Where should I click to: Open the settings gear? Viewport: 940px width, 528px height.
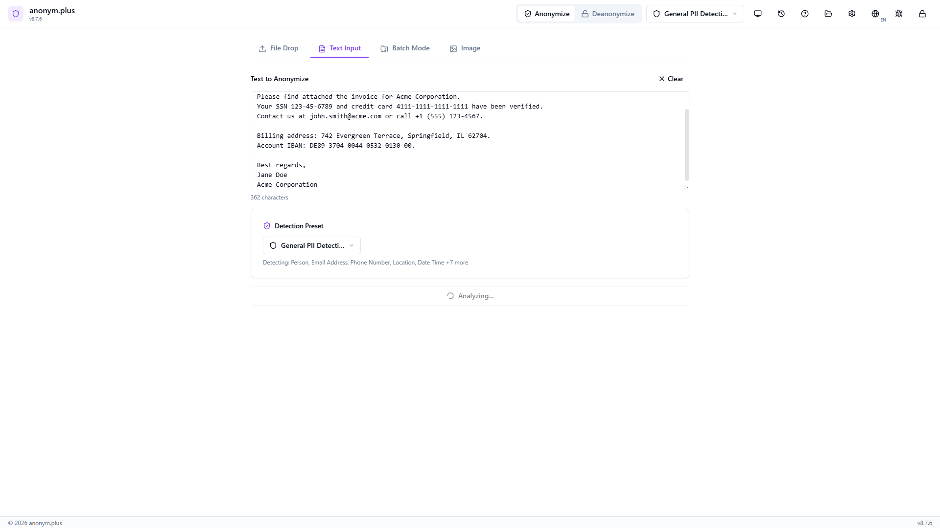point(851,14)
